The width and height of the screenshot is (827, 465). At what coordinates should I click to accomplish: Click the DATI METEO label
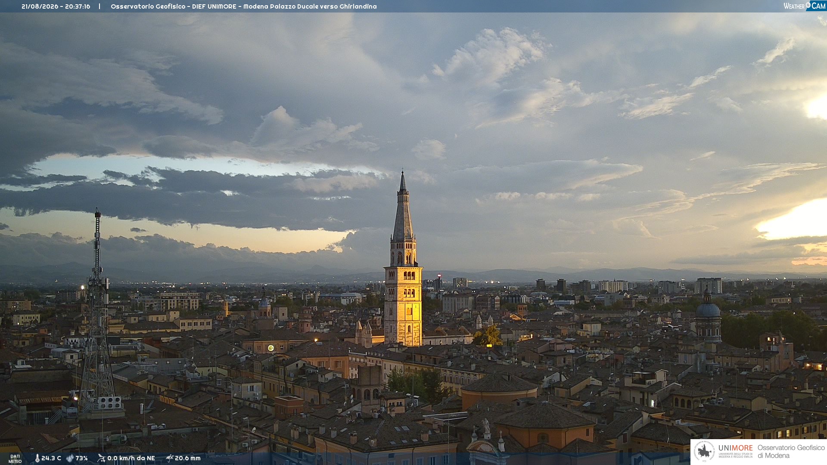point(15,459)
